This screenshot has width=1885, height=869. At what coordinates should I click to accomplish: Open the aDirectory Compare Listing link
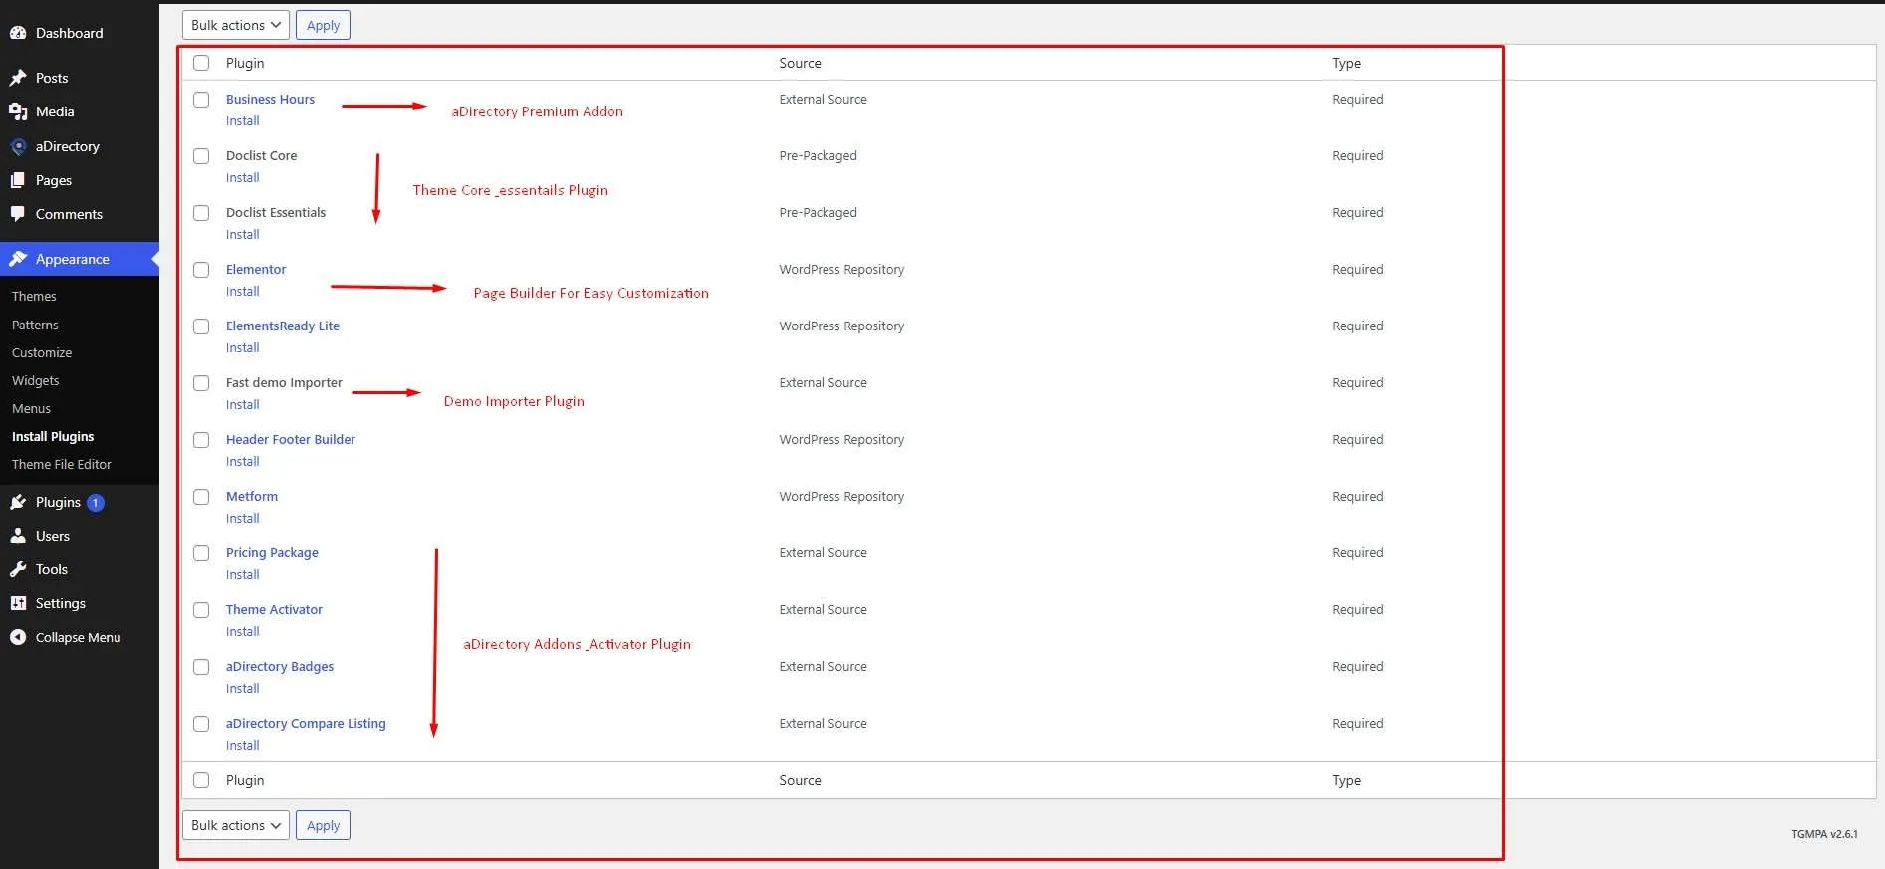pos(306,723)
